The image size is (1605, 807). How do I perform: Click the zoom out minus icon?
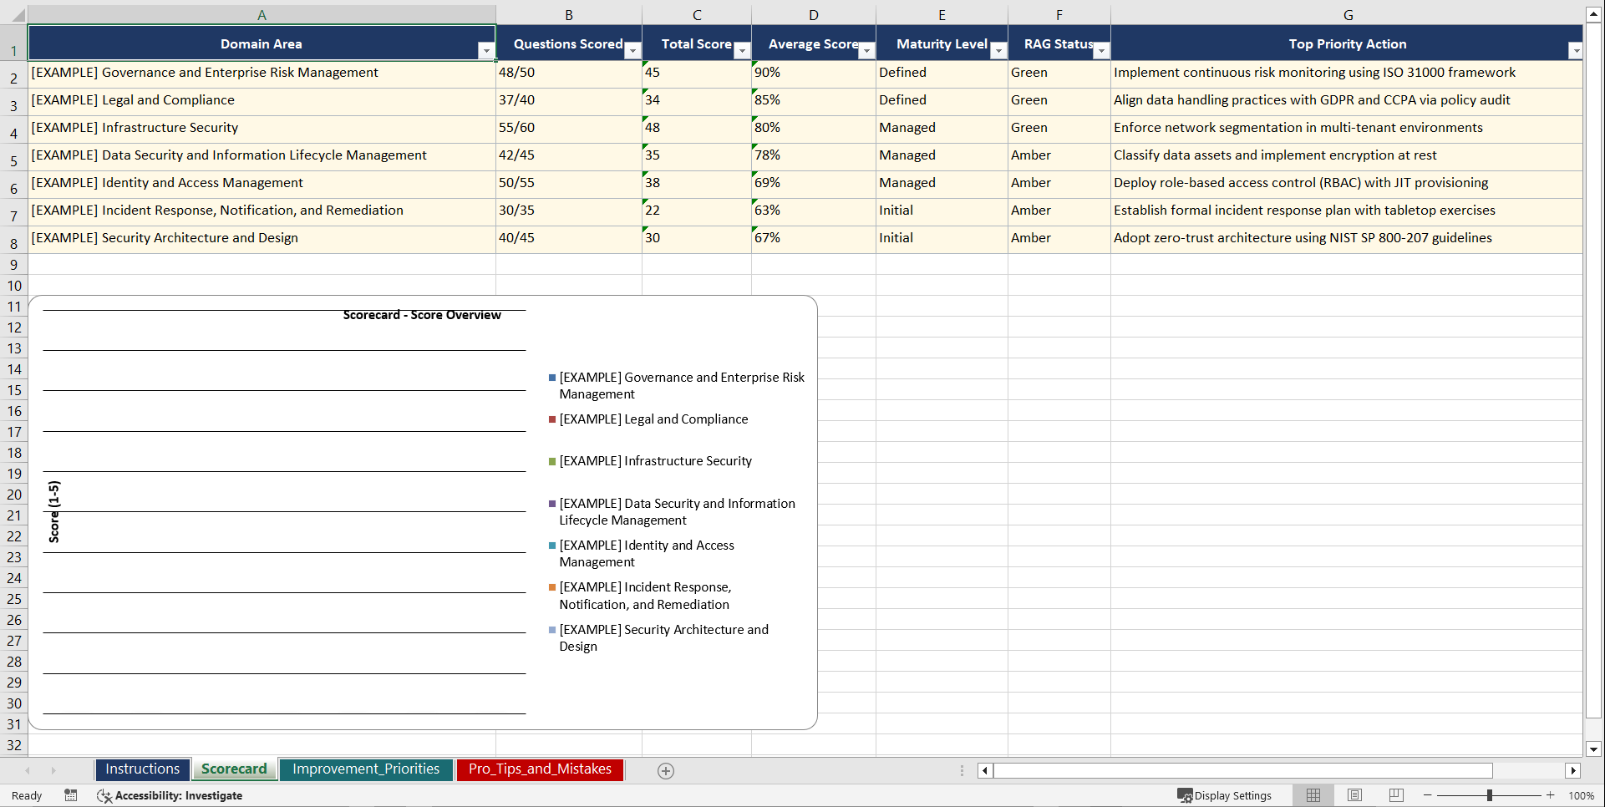(1428, 795)
